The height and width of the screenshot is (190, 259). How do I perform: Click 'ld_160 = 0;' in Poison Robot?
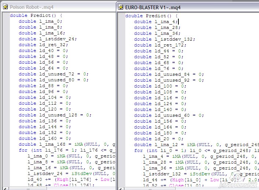[x=55, y=139]
